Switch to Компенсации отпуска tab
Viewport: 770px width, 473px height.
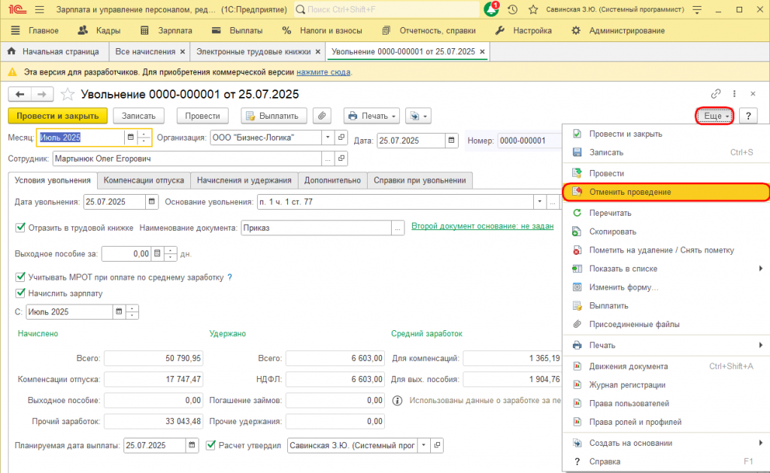(144, 180)
